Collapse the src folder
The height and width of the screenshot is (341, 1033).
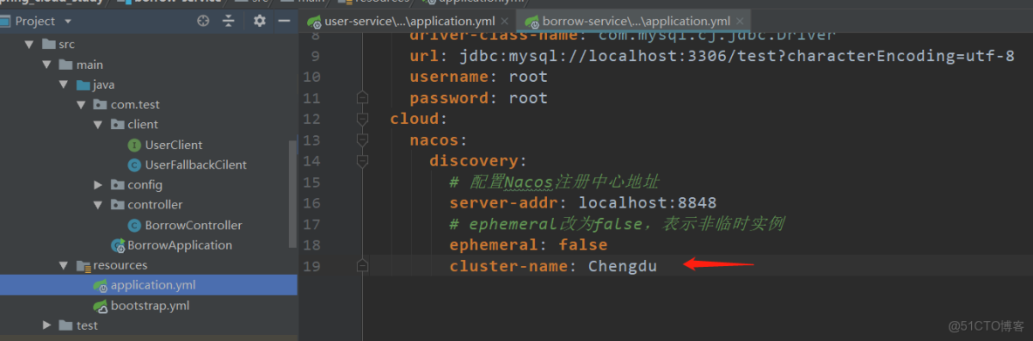pyautogui.click(x=28, y=44)
